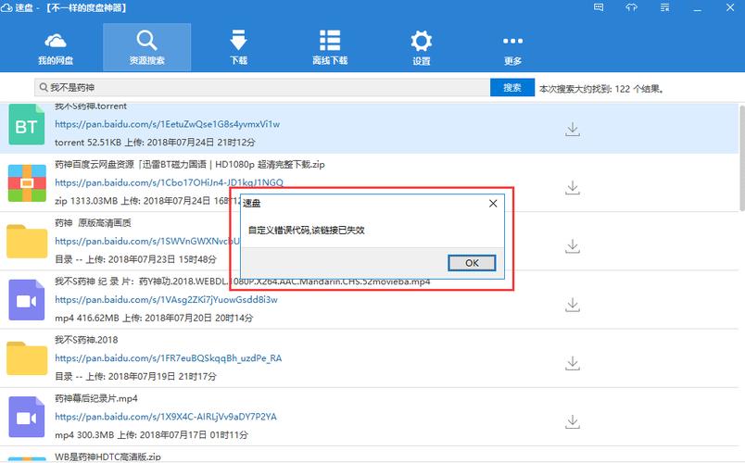This screenshot has width=745, height=463.
Task: Open 设置 settings with the gear icon
Action: [x=422, y=48]
